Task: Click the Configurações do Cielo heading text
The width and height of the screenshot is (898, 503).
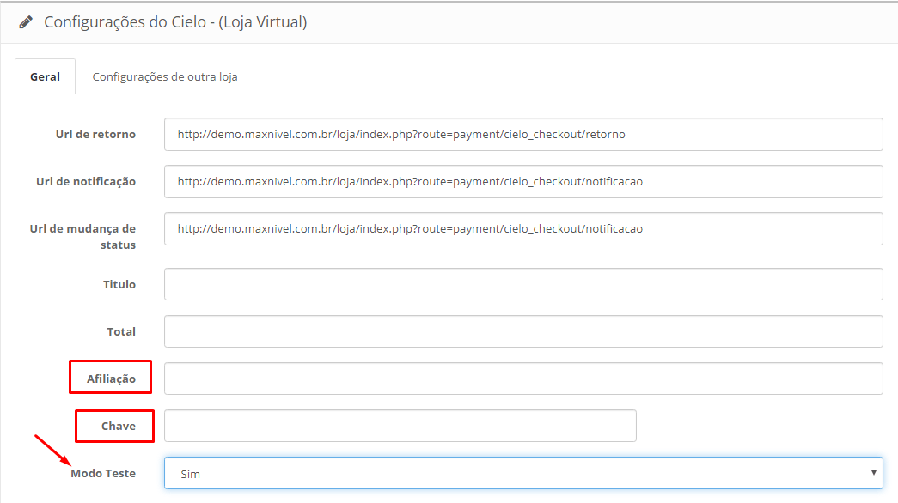Action: (x=175, y=22)
